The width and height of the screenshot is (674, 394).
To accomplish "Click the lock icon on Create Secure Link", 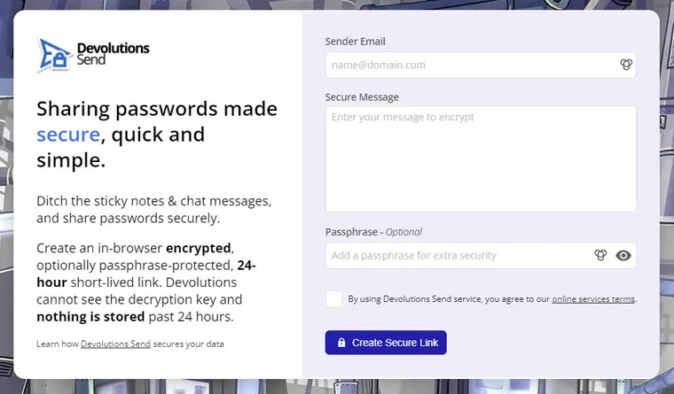I will (x=341, y=343).
